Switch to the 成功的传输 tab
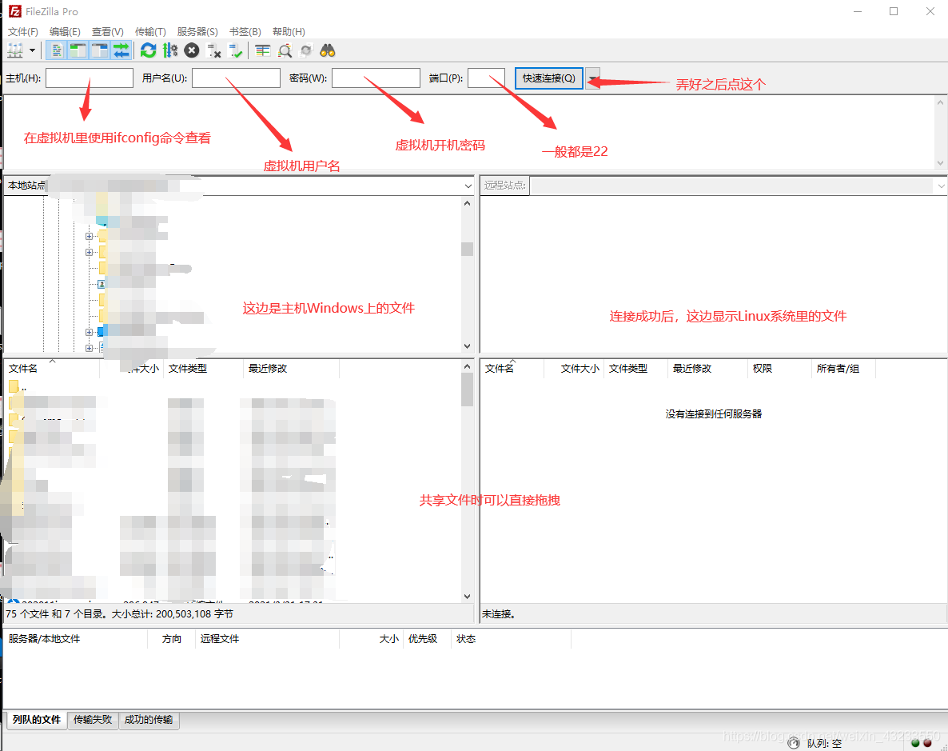Image resolution: width=948 pixels, height=751 pixels. pos(149,720)
